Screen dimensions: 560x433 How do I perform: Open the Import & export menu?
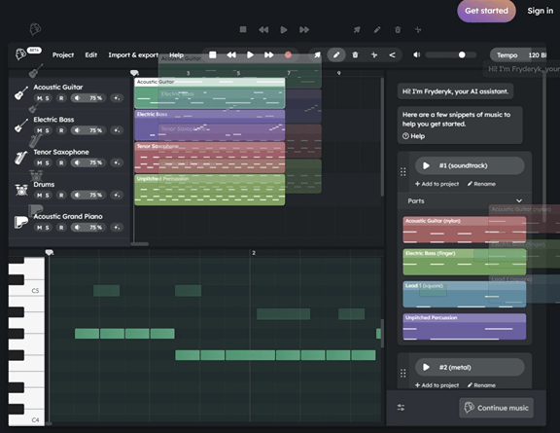133,55
